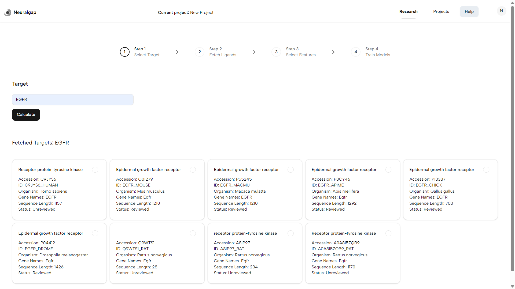This screenshot has height=289, width=515.
Task: Click the Step 3 number circle
Action: click(276, 52)
